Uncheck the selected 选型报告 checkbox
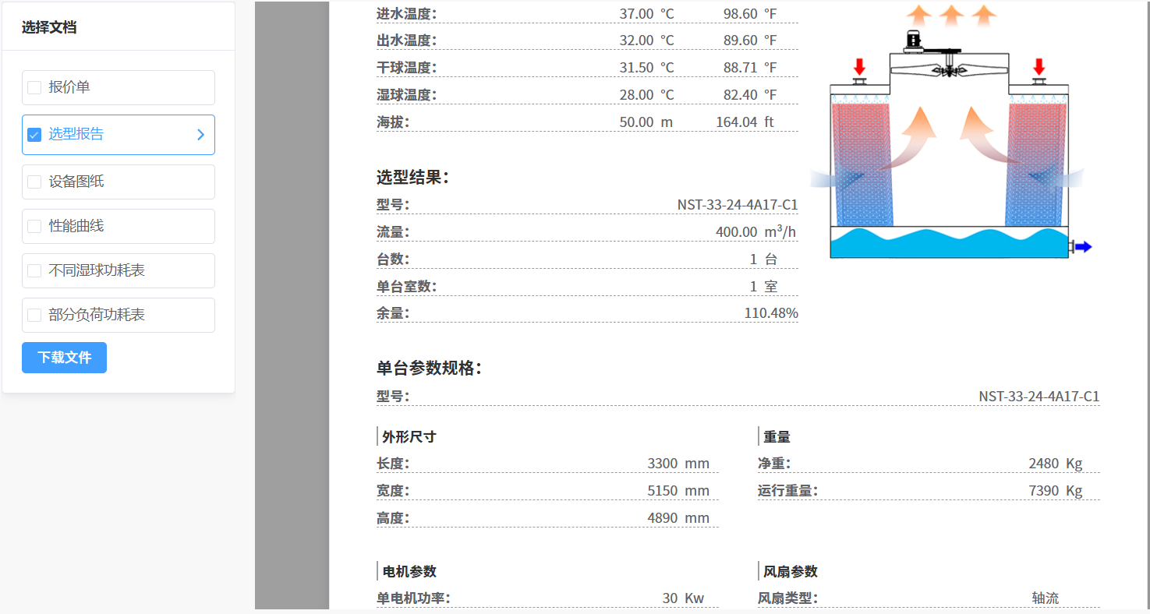This screenshot has height=614, width=1150. pyautogui.click(x=34, y=134)
